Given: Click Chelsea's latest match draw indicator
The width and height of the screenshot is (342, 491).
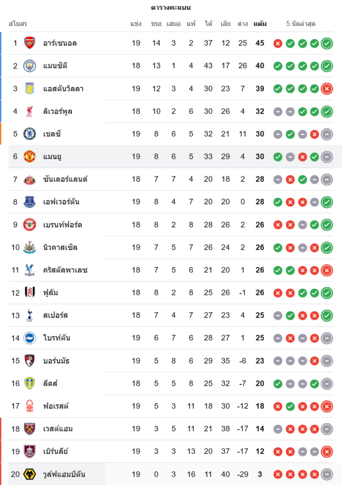Looking at the screenshot, I should (327, 134).
